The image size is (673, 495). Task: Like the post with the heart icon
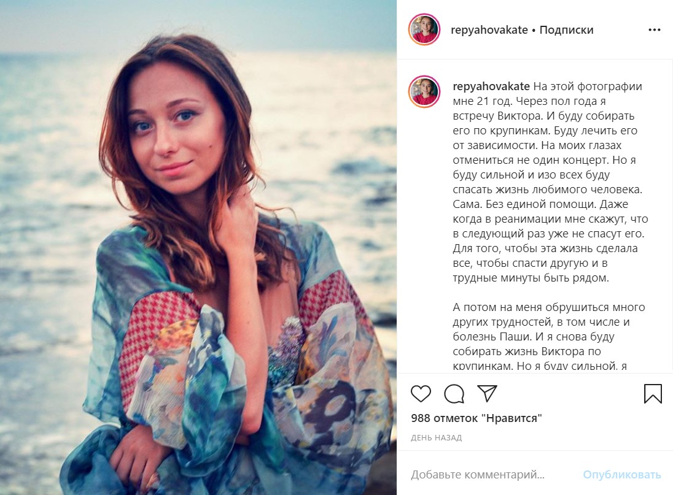[x=421, y=393]
